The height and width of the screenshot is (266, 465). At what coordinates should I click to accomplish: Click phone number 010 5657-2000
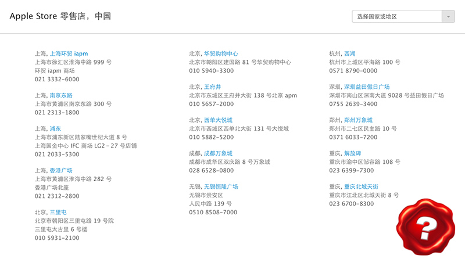click(212, 104)
